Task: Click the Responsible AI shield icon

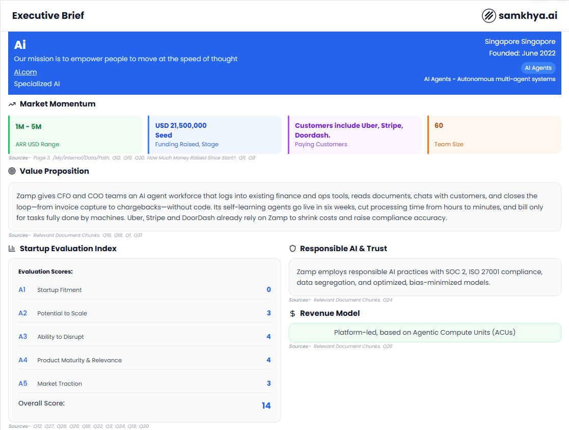Action: pyautogui.click(x=292, y=249)
